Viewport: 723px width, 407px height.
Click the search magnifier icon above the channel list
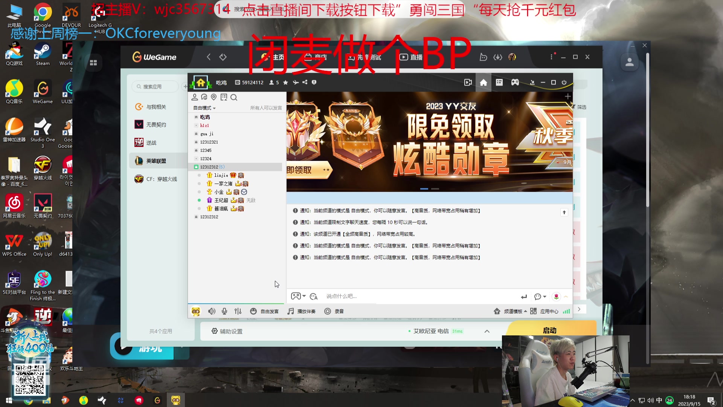click(234, 98)
